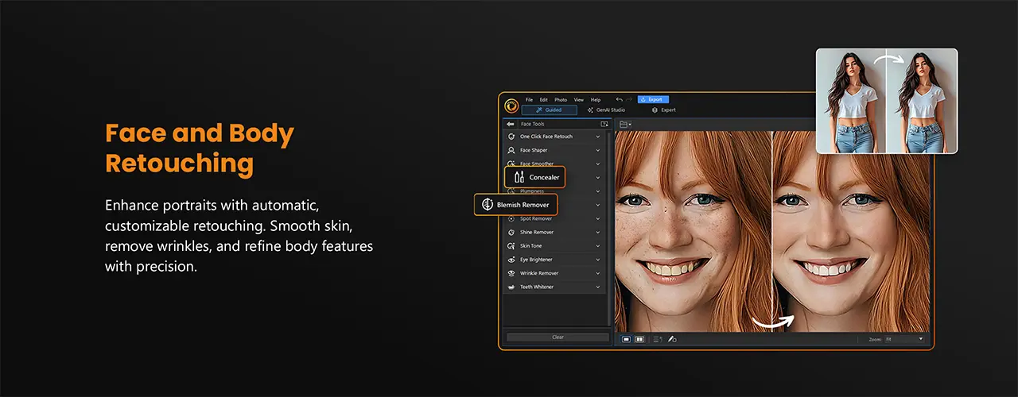The width and height of the screenshot is (1018, 397).
Task: Click the rotate icon in bottom toolbar
Action: (657, 339)
